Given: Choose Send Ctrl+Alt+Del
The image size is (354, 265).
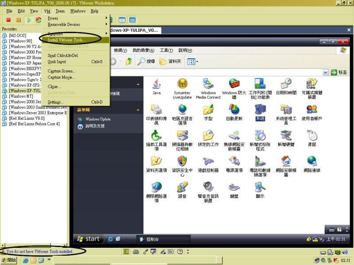Looking at the screenshot, I should tap(76, 56).
